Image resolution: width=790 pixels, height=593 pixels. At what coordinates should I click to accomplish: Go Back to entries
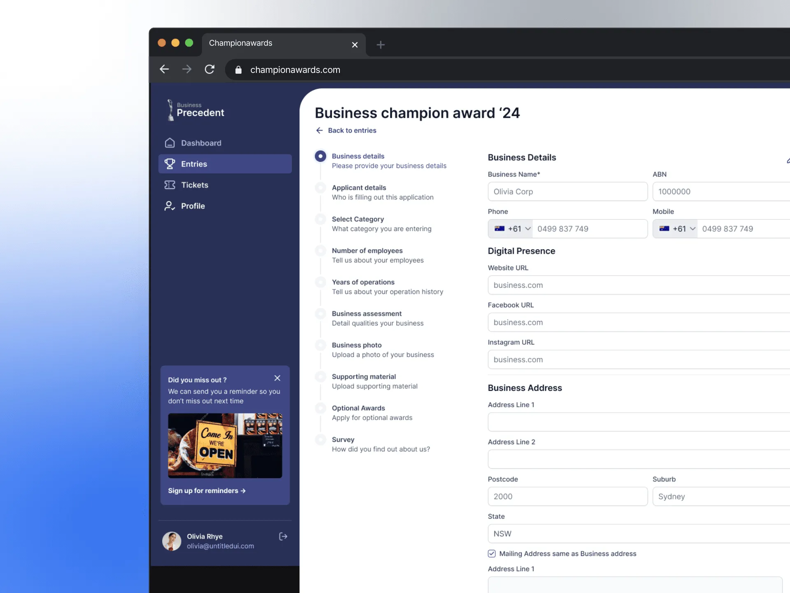point(352,130)
